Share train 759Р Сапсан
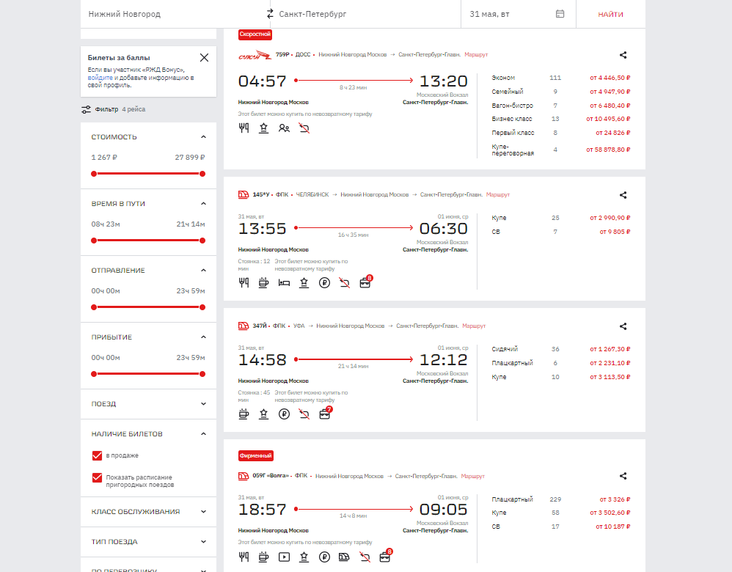This screenshot has width=732, height=572. click(623, 55)
